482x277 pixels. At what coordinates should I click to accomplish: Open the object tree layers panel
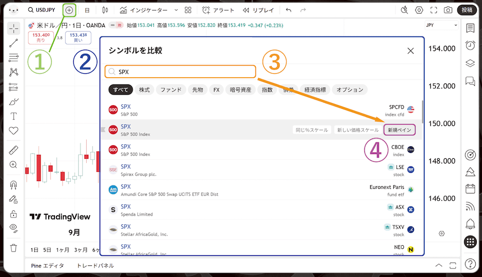(x=470, y=63)
